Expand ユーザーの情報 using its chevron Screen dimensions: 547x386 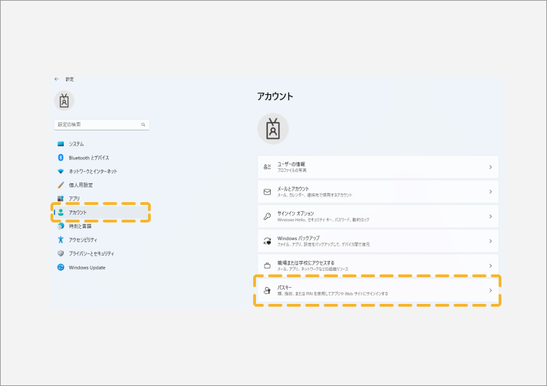(490, 167)
